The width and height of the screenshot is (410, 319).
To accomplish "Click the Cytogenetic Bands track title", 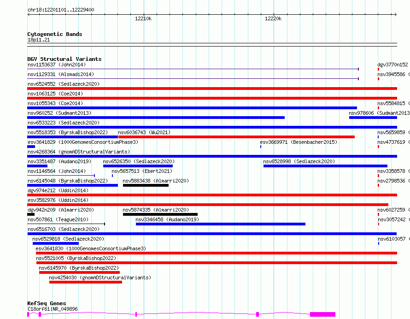I will (55, 34).
